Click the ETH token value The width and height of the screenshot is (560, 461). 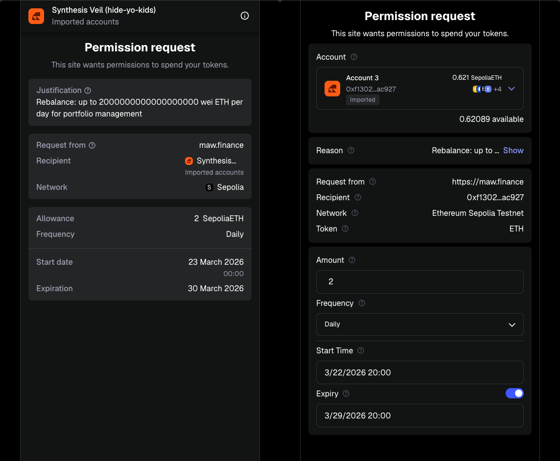pos(516,229)
